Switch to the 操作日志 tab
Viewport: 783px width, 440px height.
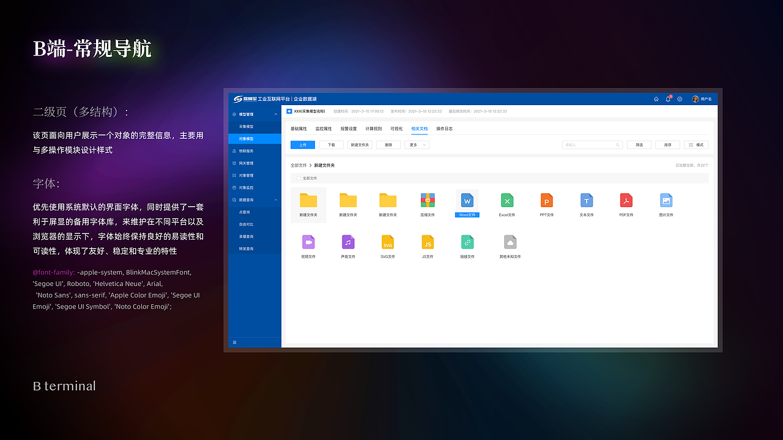point(445,129)
